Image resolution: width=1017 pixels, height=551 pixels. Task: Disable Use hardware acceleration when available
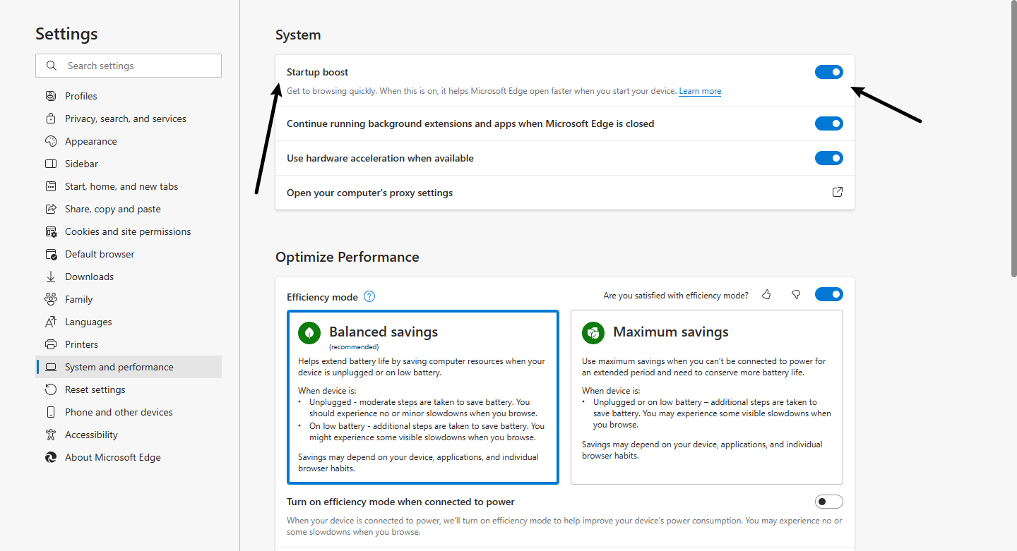point(829,158)
